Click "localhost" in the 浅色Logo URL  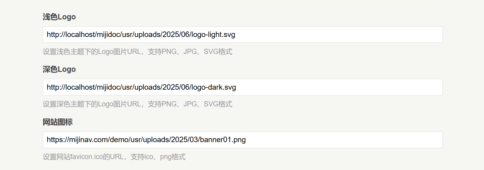coord(80,35)
